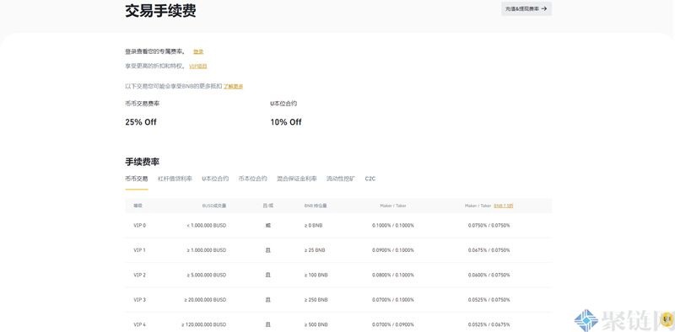
Task: Click the '< 1,000,000 BUSD' cell
Action: click(207, 225)
